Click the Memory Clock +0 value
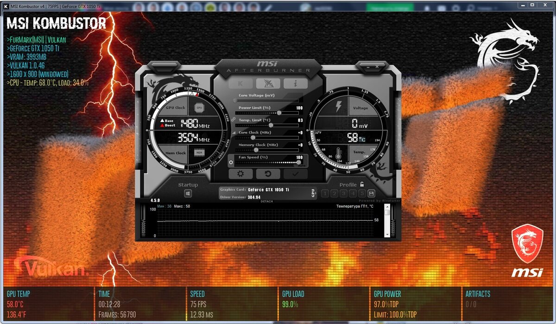Screen dimensions: 556x324 (300, 145)
